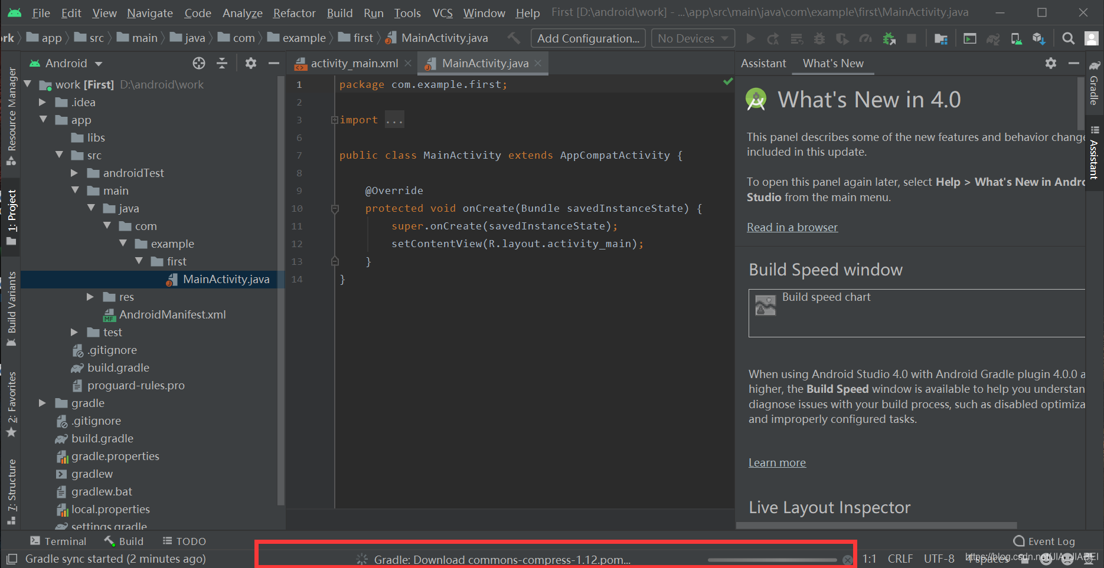The height and width of the screenshot is (568, 1104).
Task: Toggle the Structure tool window
Action: coord(11,492)
